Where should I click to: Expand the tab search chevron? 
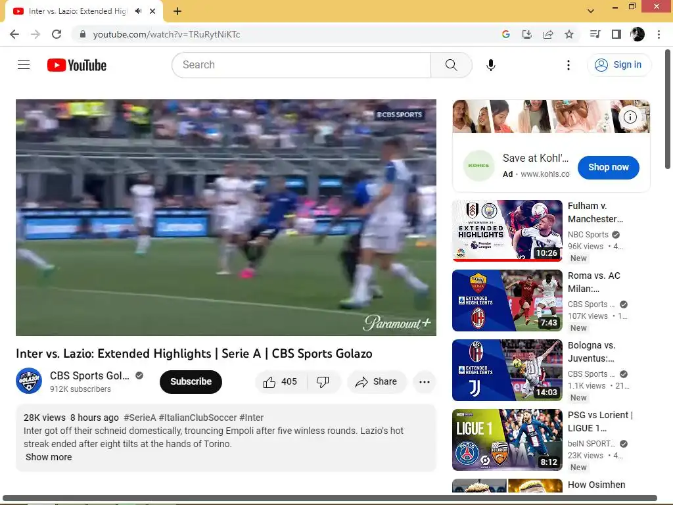pos(591,11)
